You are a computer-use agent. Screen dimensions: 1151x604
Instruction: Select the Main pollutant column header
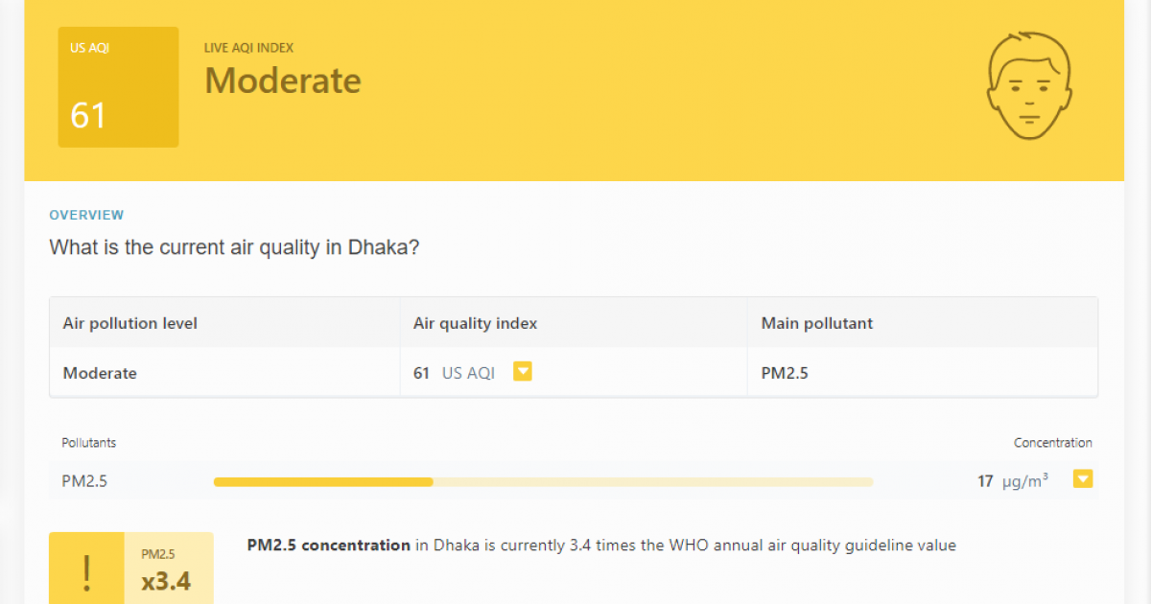pos(816,323)
